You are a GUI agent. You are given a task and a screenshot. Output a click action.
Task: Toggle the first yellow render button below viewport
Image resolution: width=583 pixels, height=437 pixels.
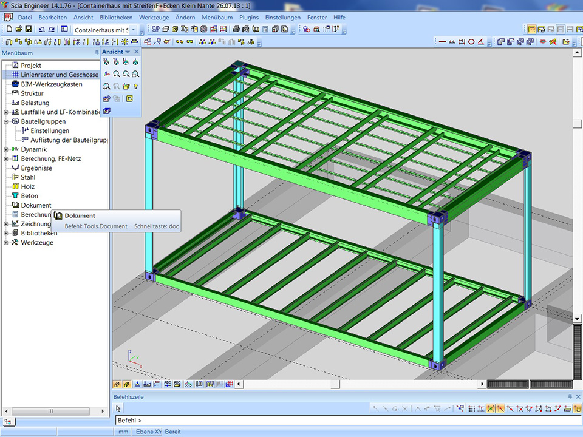coord(117,384)
